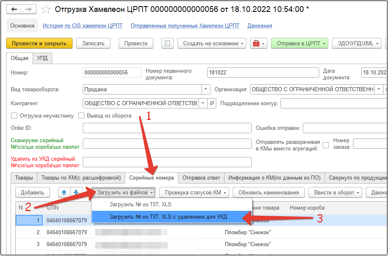The height and width of the screenshot is (256, 388).
Task: Toggle Отгрузка неучастнику checkbox
Action: (14, 116)
